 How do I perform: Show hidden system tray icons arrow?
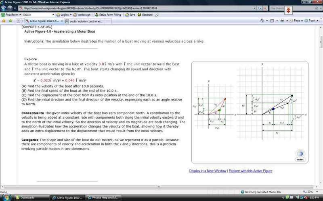coord(283,198)
